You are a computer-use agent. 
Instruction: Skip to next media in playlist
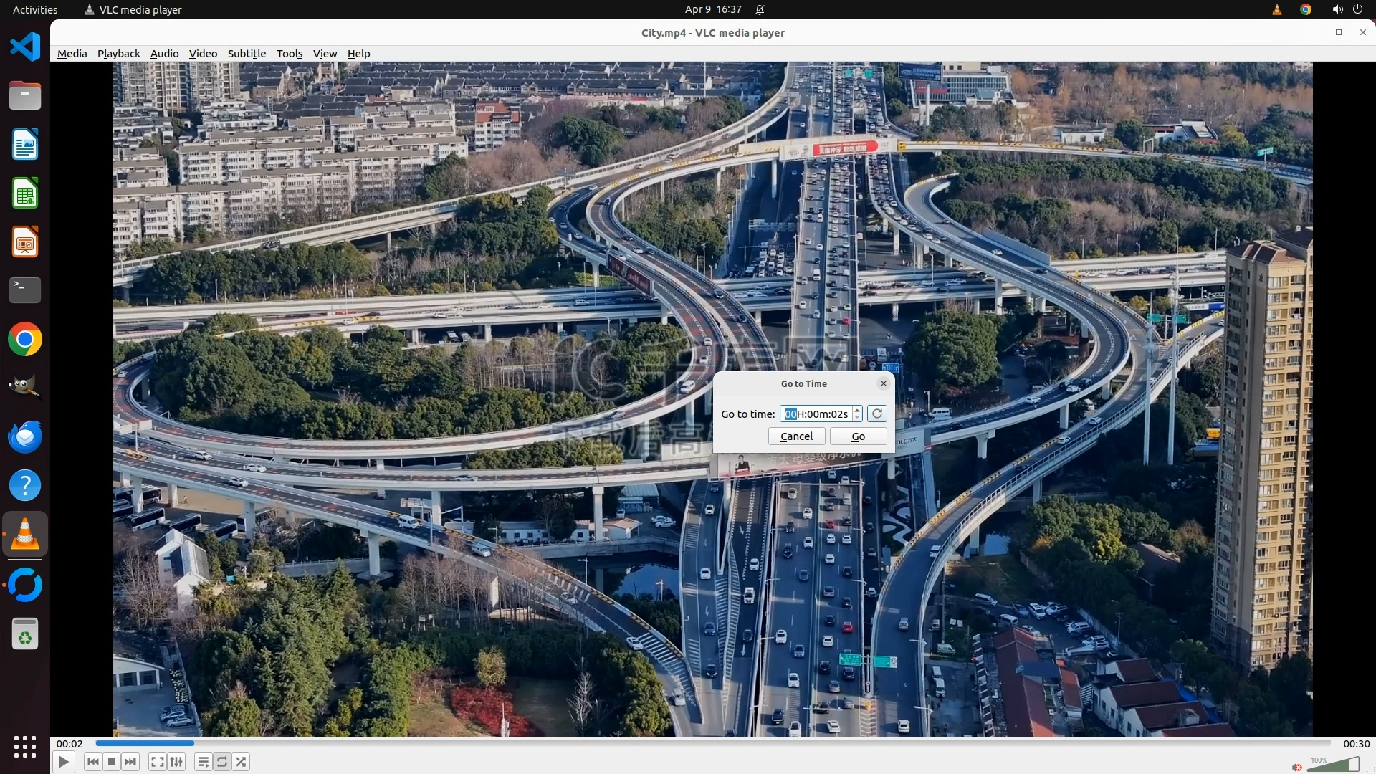(130, 762)
